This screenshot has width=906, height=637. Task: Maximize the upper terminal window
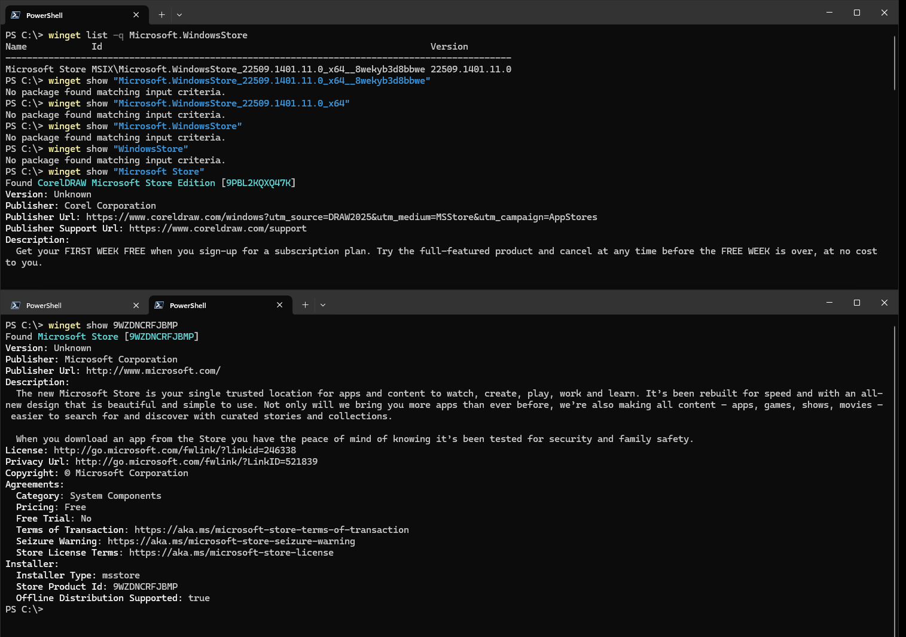pos(857,13)
